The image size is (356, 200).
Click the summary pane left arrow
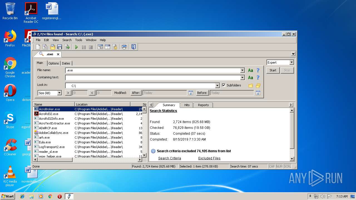pos(151,105)
